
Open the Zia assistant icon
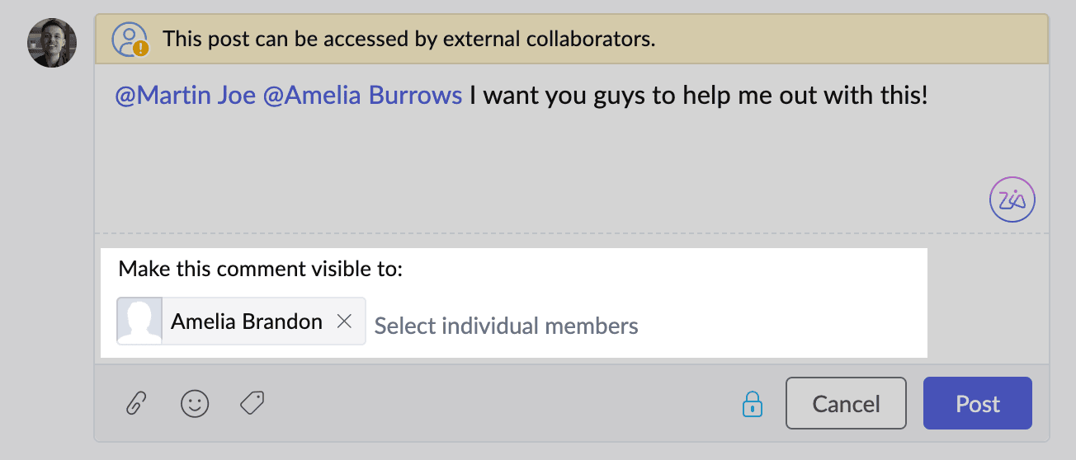click(x=1012, y=199)
